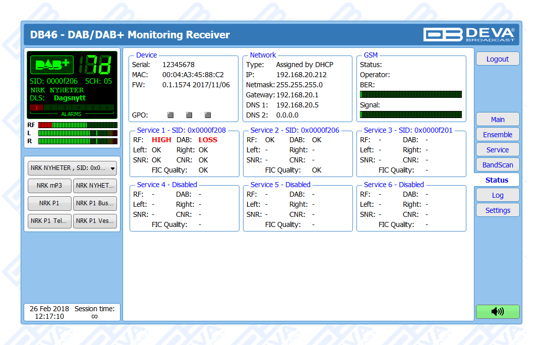Screen dimensions: 543x345
Task: Go to the BandScan tab
Action: pyautogui.click(x=497, y=165)
